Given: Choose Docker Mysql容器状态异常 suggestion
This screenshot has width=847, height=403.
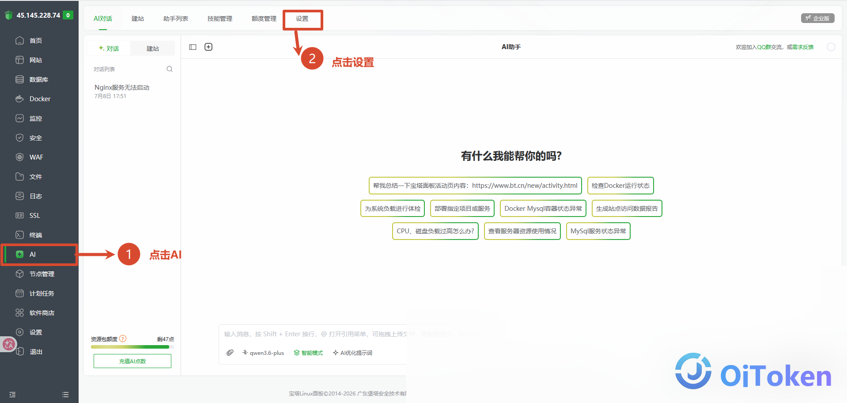Looking at the screenshot, I should (543, 209).
